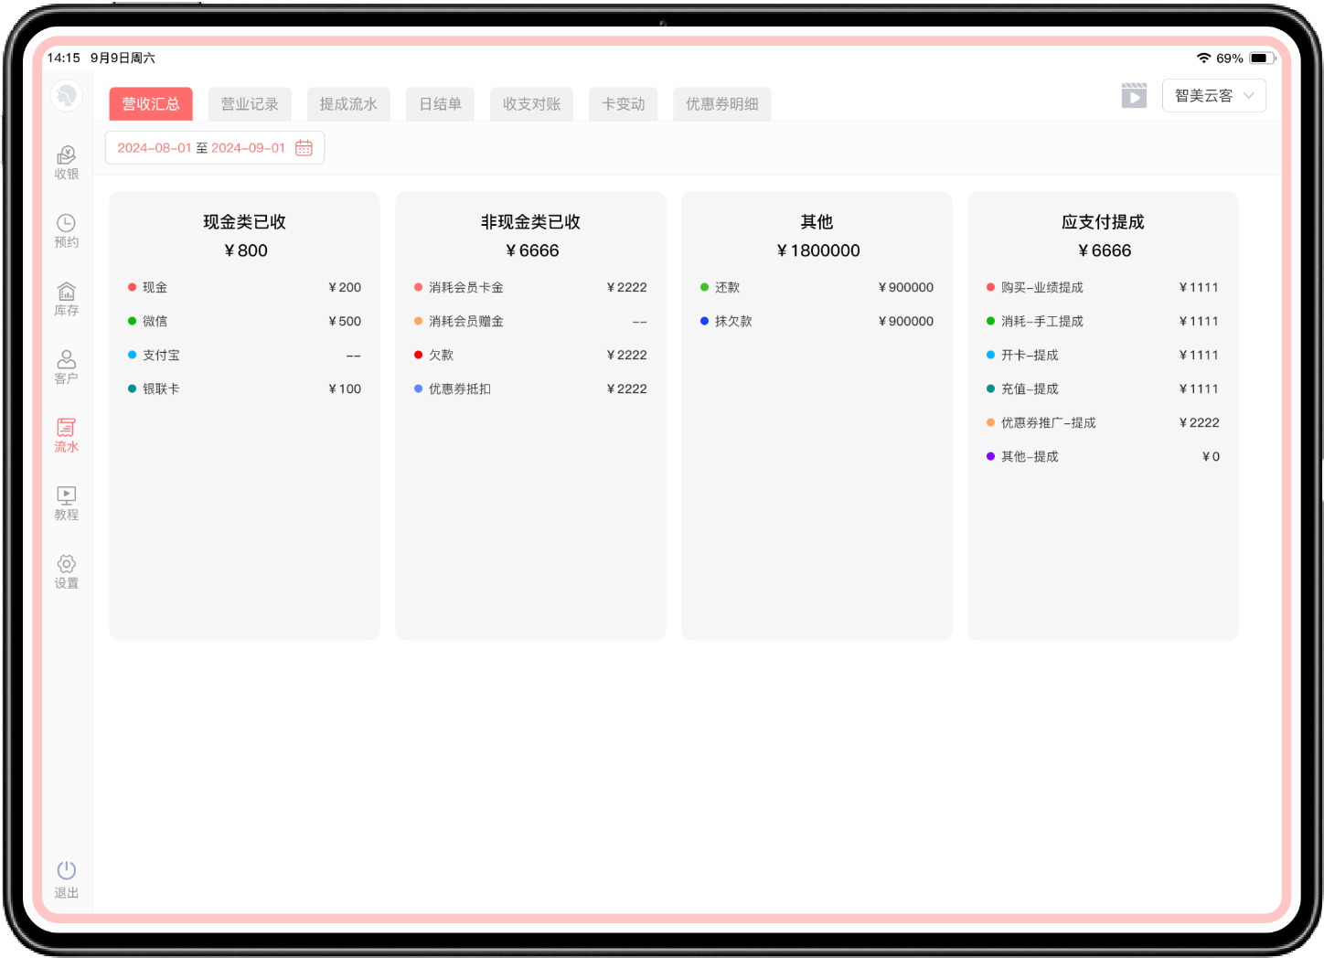Select the 收支对账 tab

pos(531,104)
